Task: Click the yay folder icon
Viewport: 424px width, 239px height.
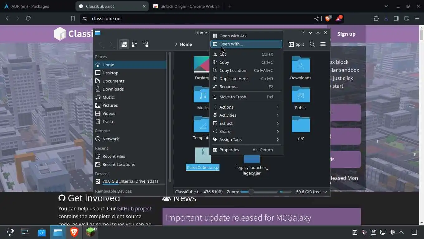Action: (301, 124)
